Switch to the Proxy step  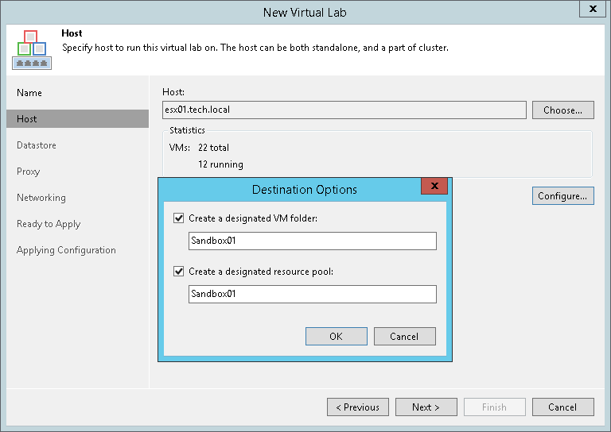coord(29,172)
